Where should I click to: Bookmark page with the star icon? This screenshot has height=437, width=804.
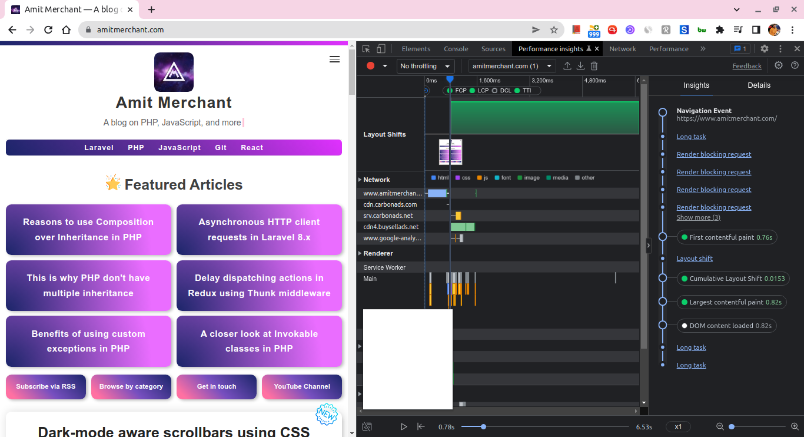click(554, 29)
